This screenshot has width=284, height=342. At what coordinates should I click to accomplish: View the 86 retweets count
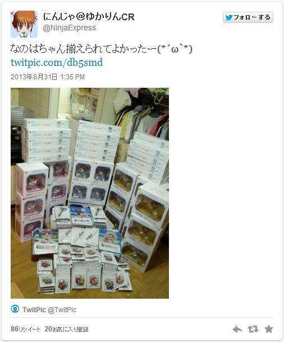point(15,329)
